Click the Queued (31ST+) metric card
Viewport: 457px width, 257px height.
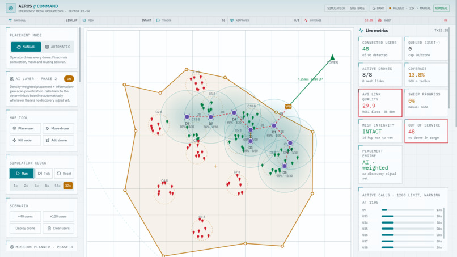pos(426,49)
